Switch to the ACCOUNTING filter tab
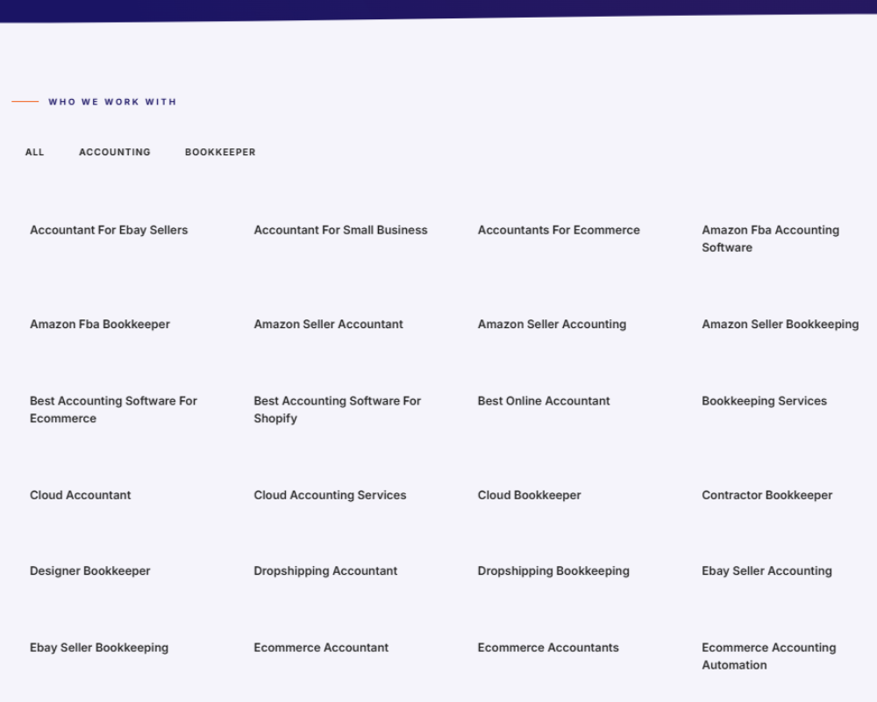877x702 pixels. tap(115, 153)
